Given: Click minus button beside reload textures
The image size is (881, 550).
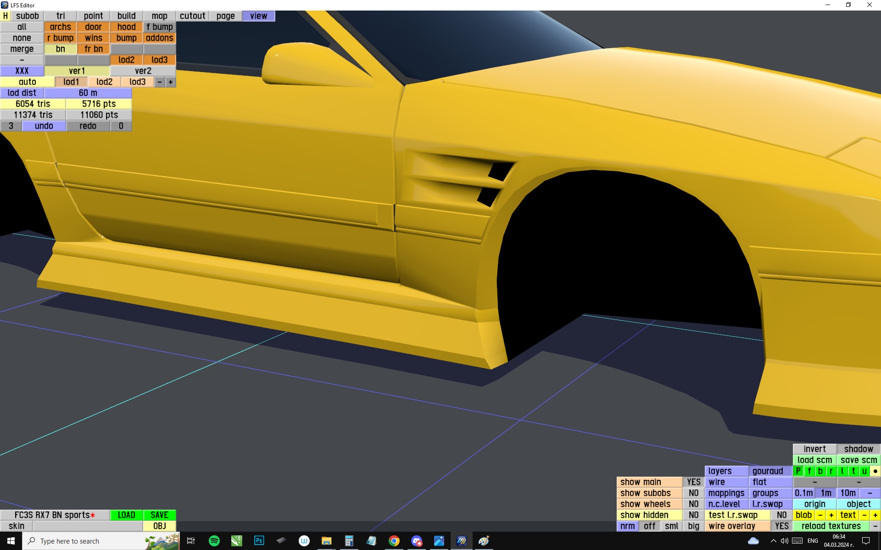Looking at the screenshot, I should (875, 526).
